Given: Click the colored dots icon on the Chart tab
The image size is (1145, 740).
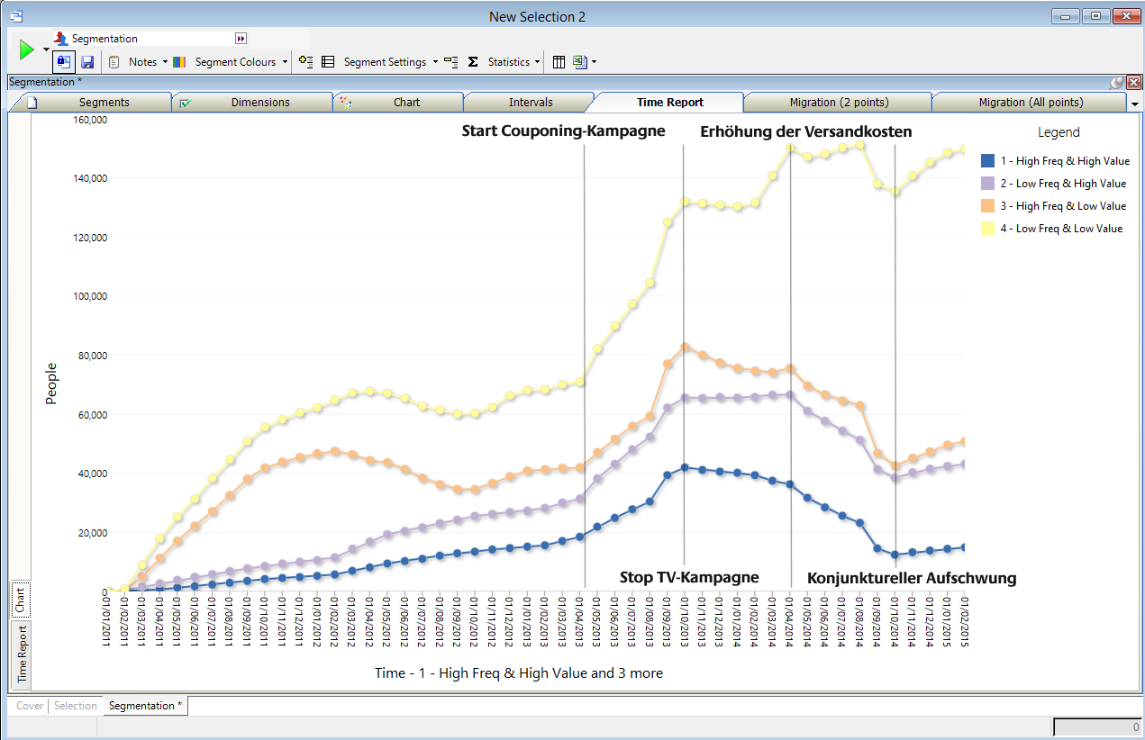Looking at the screenshot, I should tap(345, 102).
